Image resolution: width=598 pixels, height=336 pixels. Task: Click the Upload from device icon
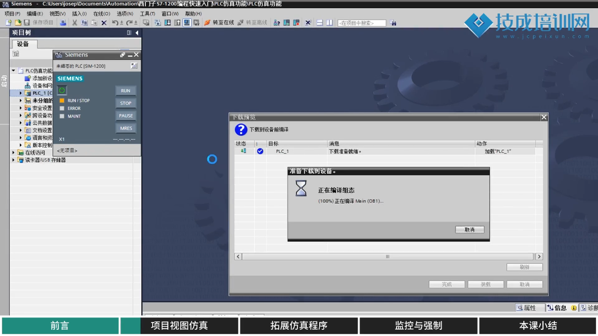(177, 23)
